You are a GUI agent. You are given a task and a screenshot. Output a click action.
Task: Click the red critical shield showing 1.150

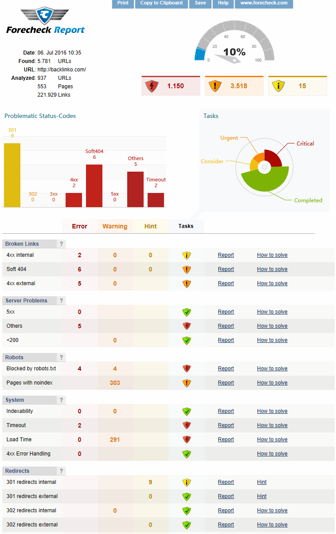[x=152, y=86]
